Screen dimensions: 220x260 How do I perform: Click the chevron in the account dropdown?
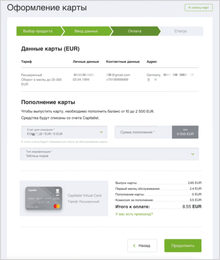pyautogui.click(x=101, y=132)
